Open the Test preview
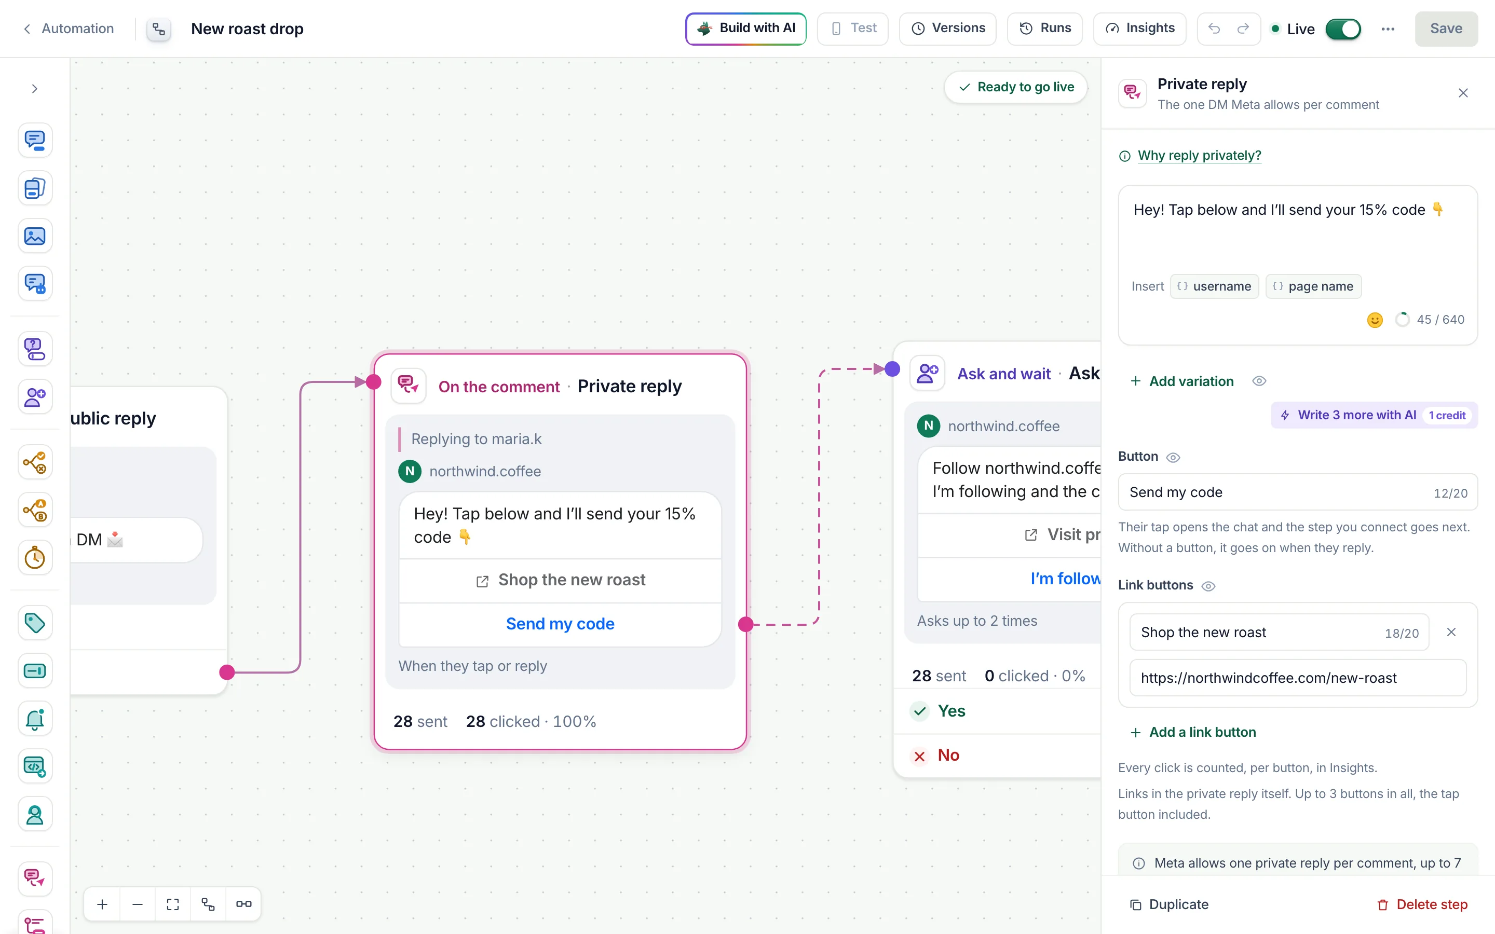Screen dimensions: 1495x934 coord(852,29)
